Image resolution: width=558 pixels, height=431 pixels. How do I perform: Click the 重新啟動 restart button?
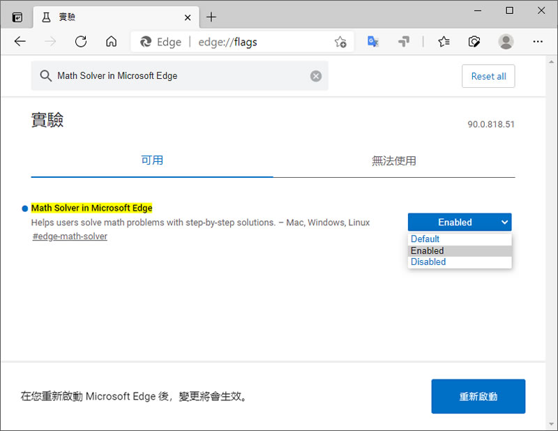(478, 396)
